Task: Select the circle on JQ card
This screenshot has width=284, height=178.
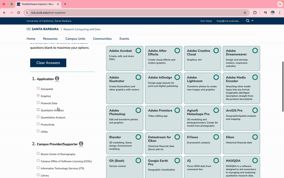Action: tap(216, 161)
